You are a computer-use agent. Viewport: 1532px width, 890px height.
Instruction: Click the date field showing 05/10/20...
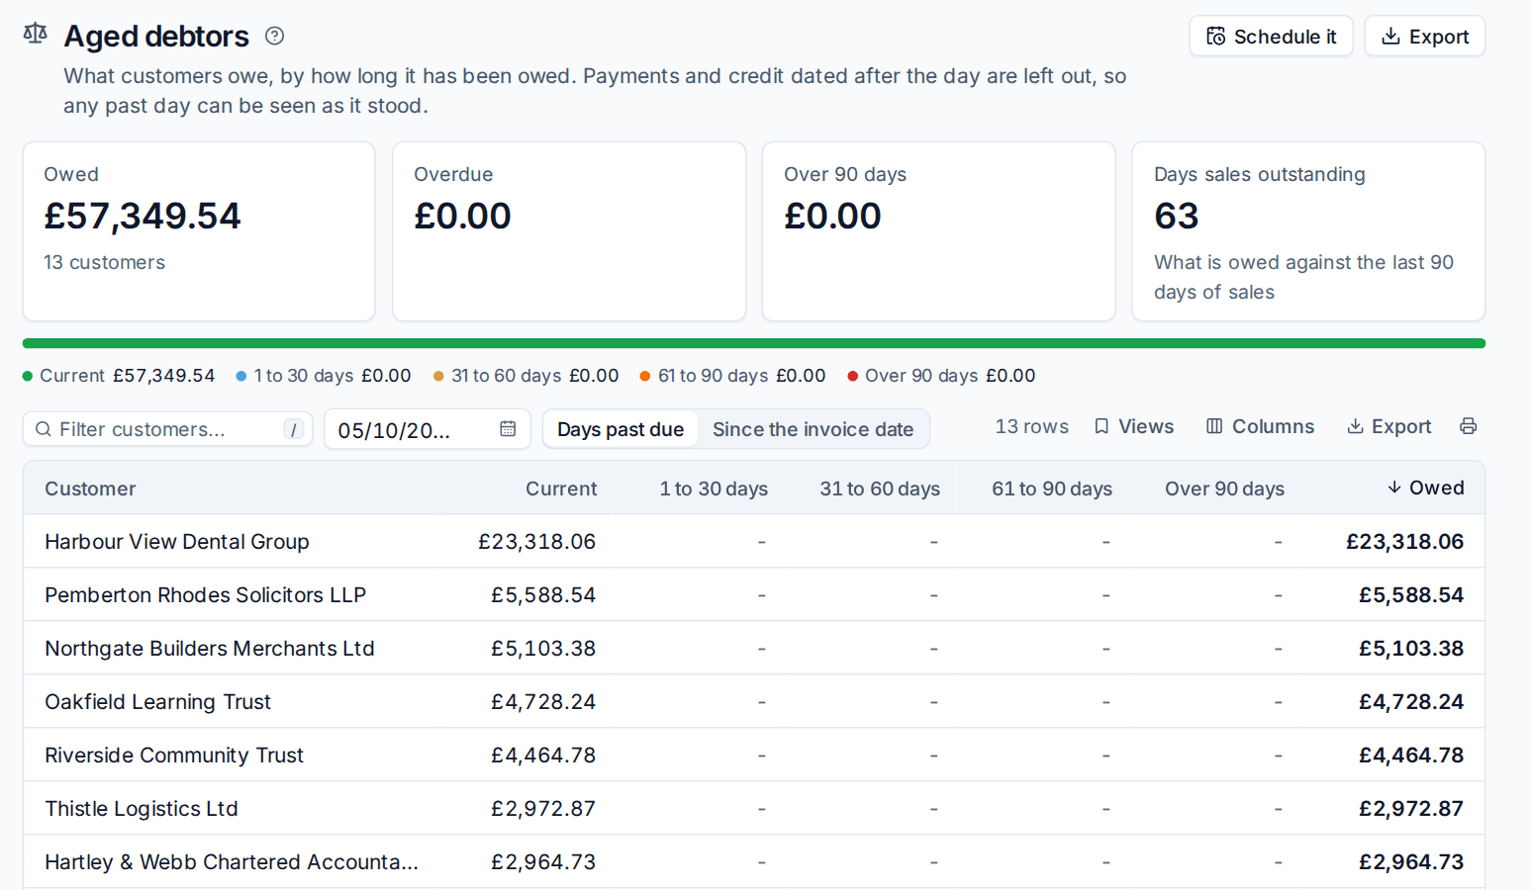click(428, 429)
